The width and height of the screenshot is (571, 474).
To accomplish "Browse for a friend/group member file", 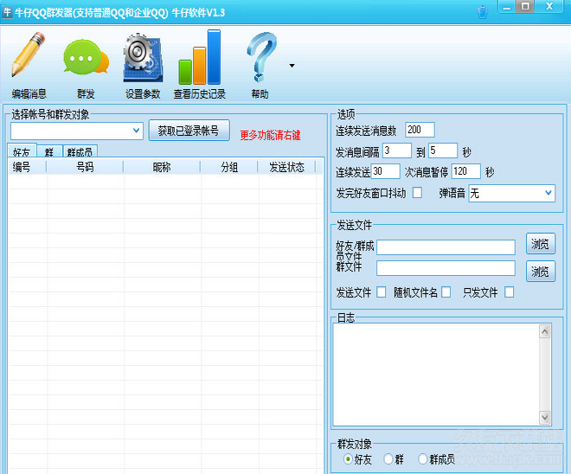I will tap(541, 244).
